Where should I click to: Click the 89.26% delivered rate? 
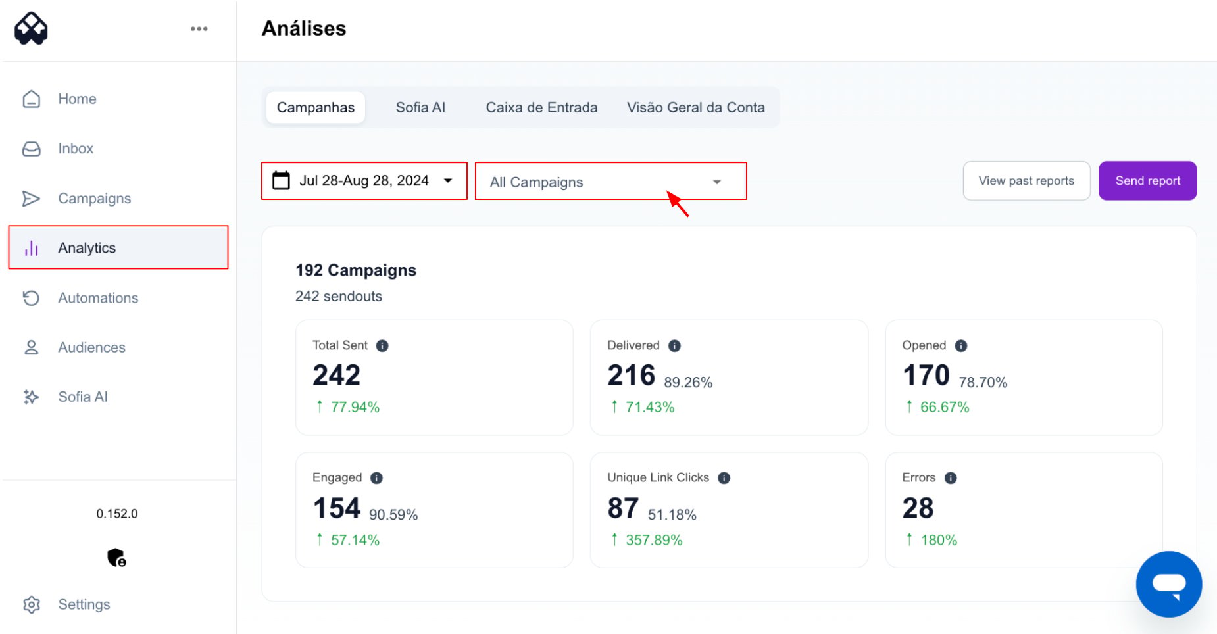click(688, 382)
